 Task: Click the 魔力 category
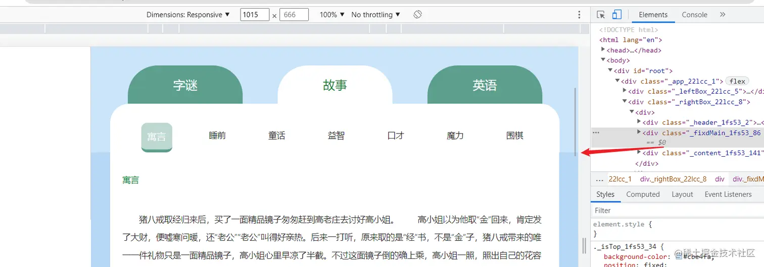tap(455, 136)
